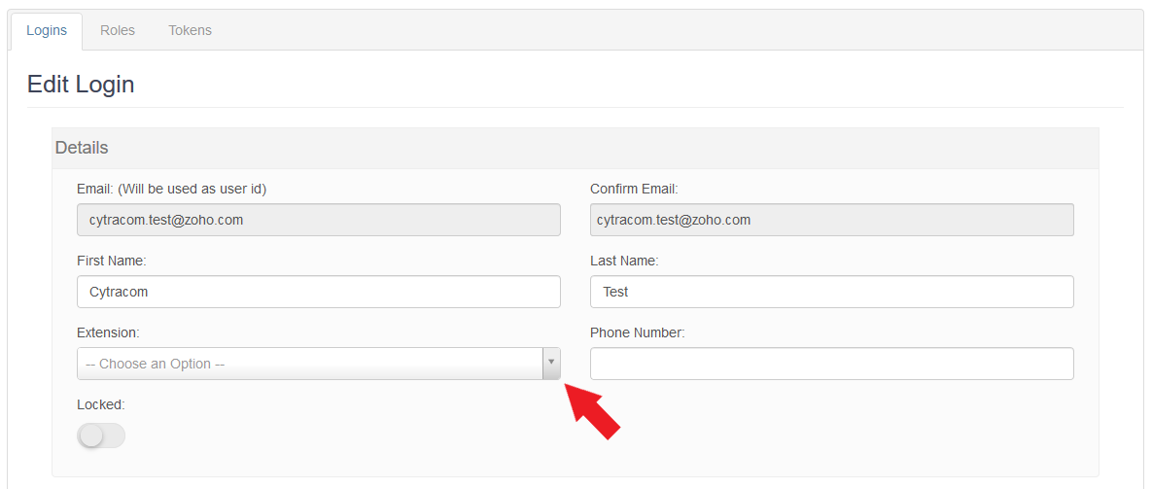
Task: Click the 'Email: (Will be used as user id)' label
Action: pyautogui.click(x=171, y=189)
